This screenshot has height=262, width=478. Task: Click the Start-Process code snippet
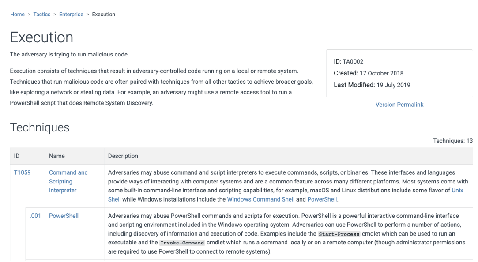click(339, 234)
